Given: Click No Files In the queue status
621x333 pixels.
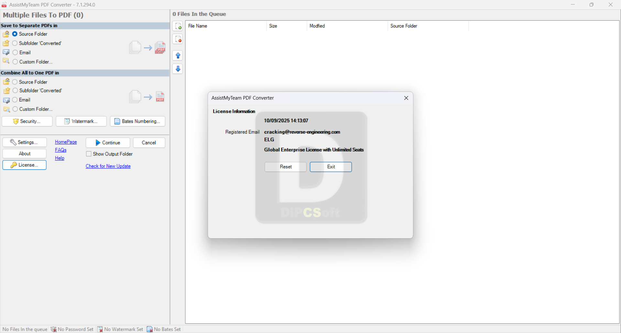Looking at the screenshot, I should point(25,329).
